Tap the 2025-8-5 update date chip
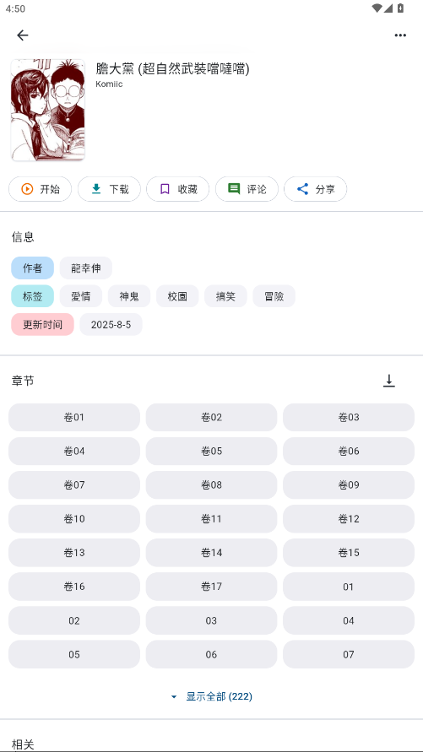The width and height of the screenshot is (423, 752). 111,325
